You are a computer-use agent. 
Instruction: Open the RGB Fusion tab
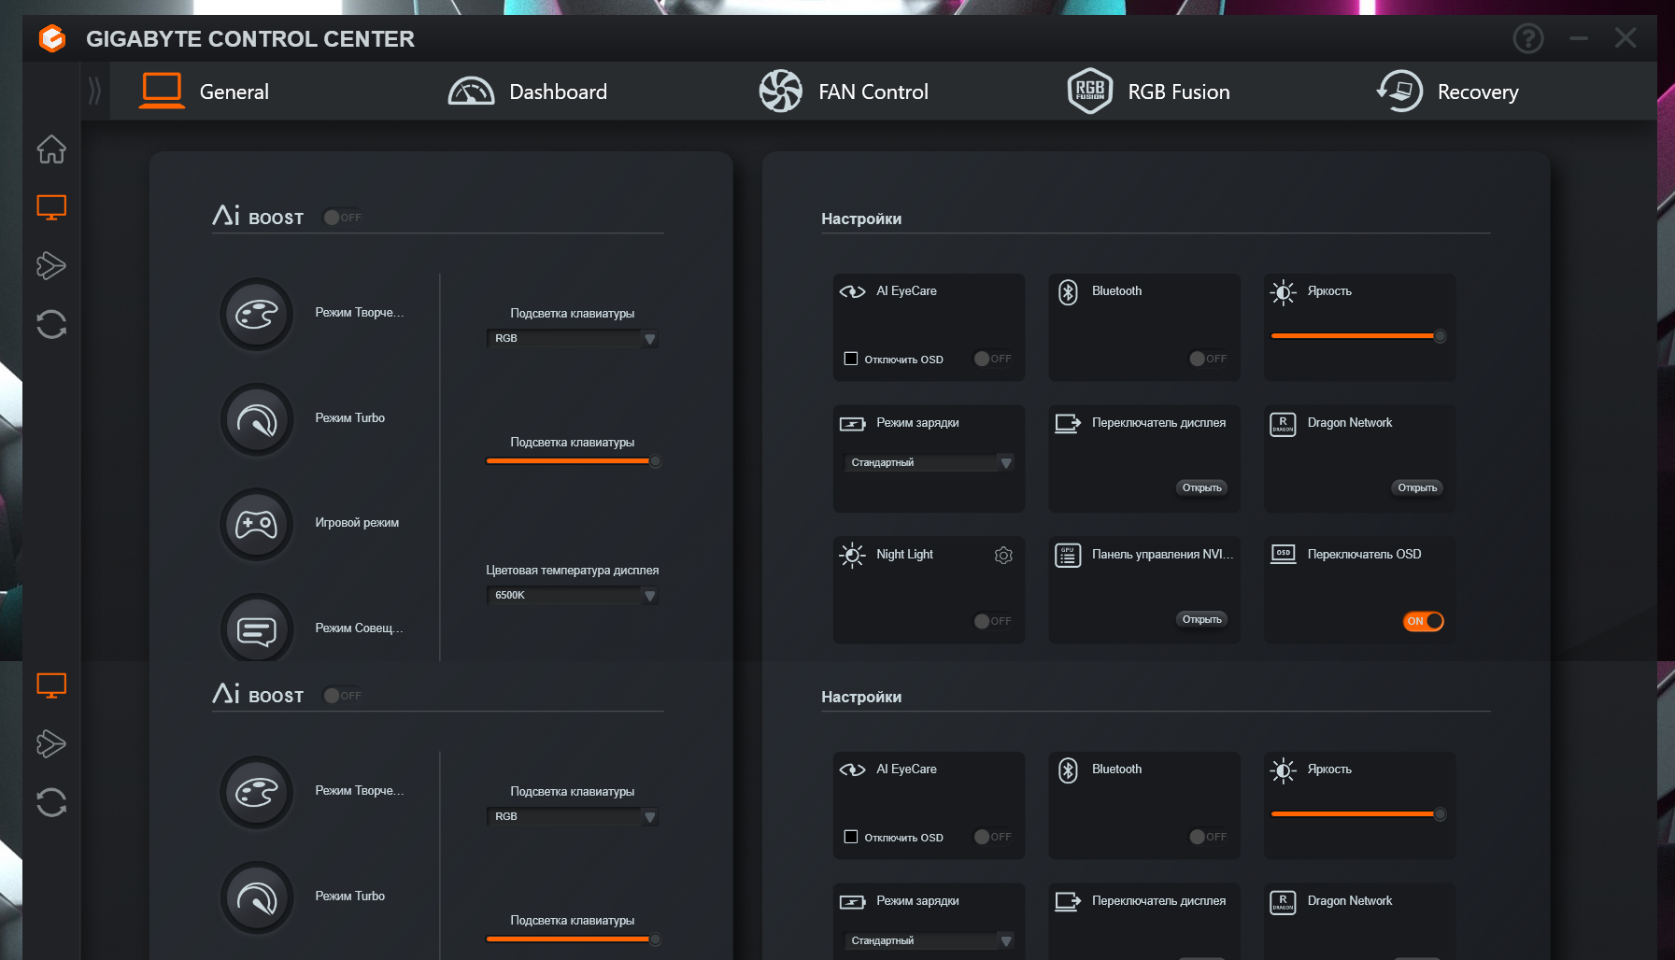(x=1149, y=92)
